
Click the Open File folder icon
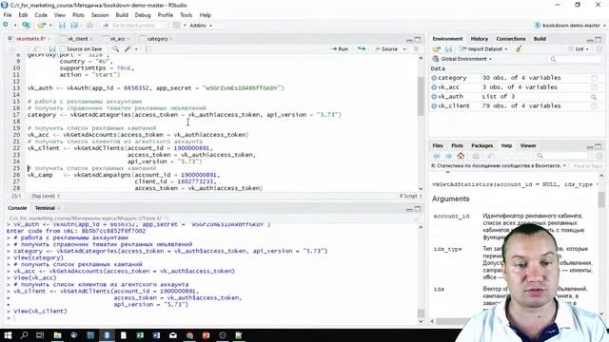pyautogui.click(x=41, y=26)
